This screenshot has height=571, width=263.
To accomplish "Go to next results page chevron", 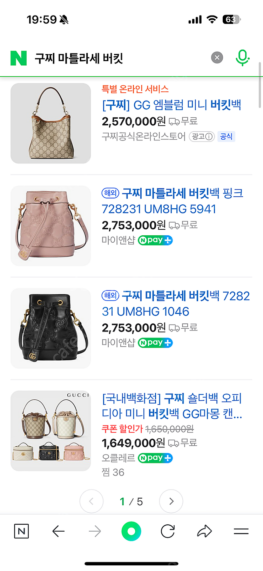I will click(171, 501).
